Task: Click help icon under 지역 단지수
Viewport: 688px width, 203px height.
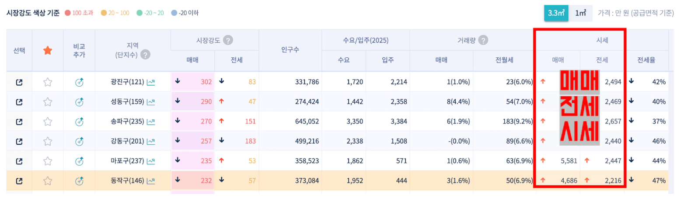Action: pyautogui.click(x=145, y=55)
